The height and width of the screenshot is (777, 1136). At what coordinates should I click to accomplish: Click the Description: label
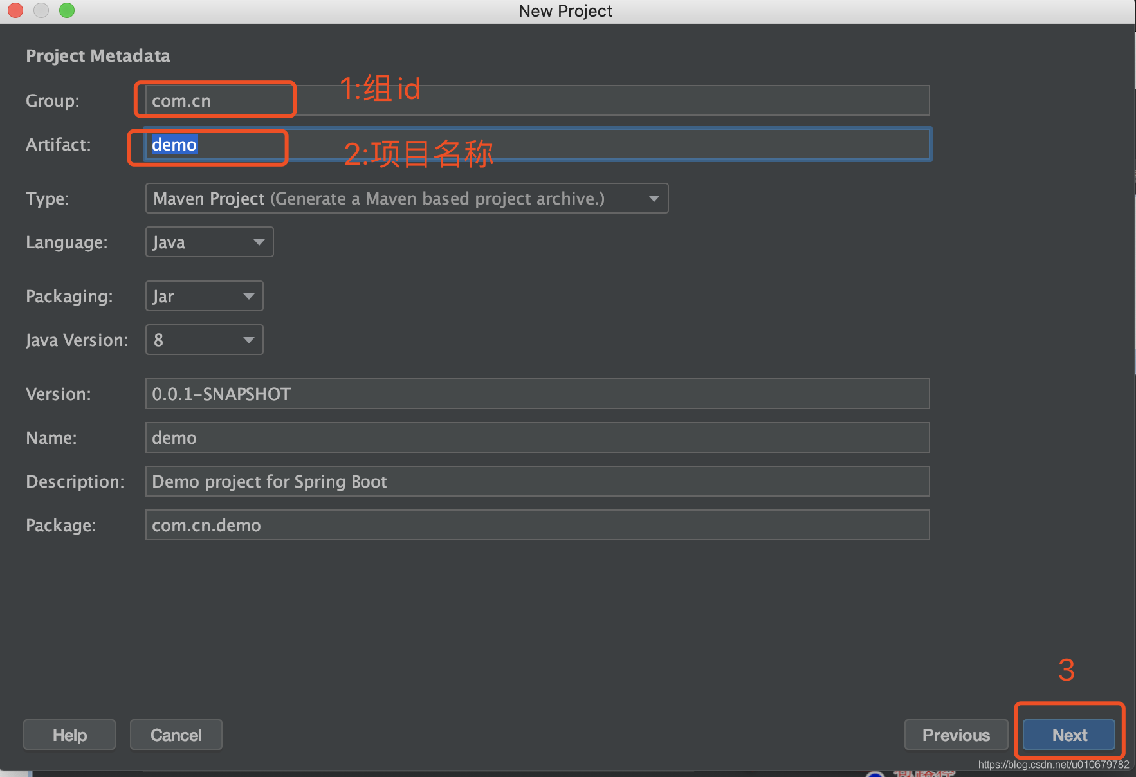[75, 482]
